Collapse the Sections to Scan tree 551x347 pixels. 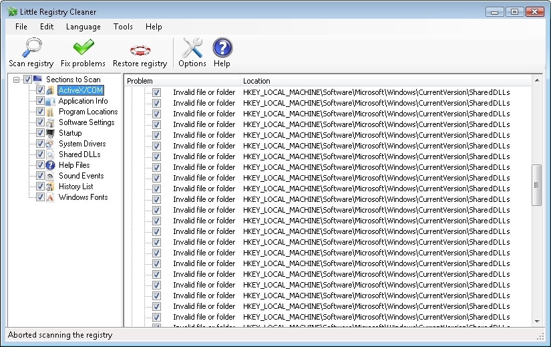[16, 80]
